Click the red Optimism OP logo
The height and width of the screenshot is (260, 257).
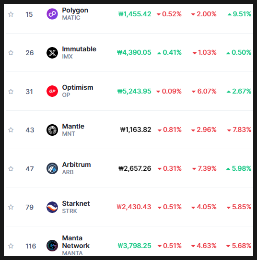[x=52, y=91]
